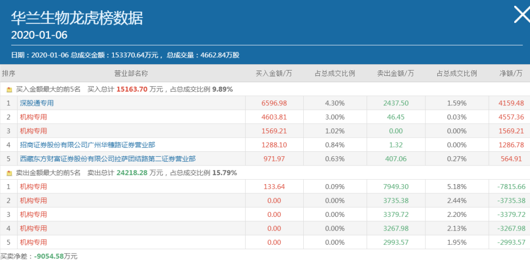Sort by 卖出金额/万 column header
530x260 pixels.
[x=395, y=74]
